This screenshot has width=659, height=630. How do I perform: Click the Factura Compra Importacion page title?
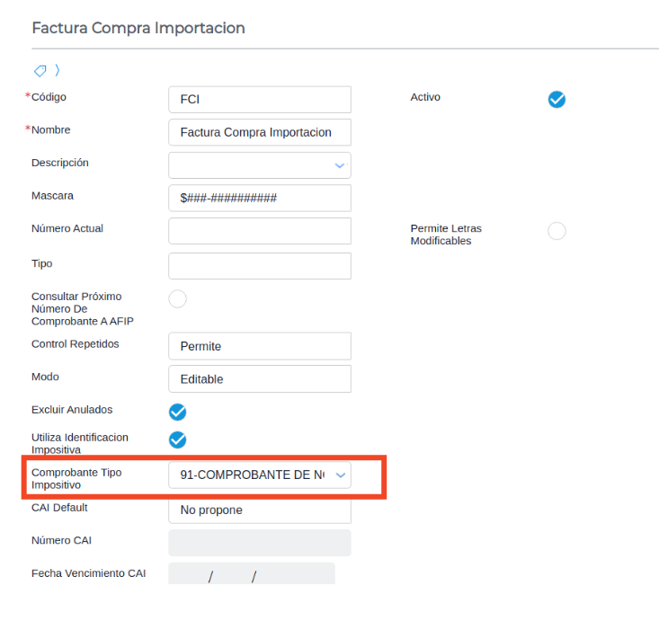pos(138,28)
